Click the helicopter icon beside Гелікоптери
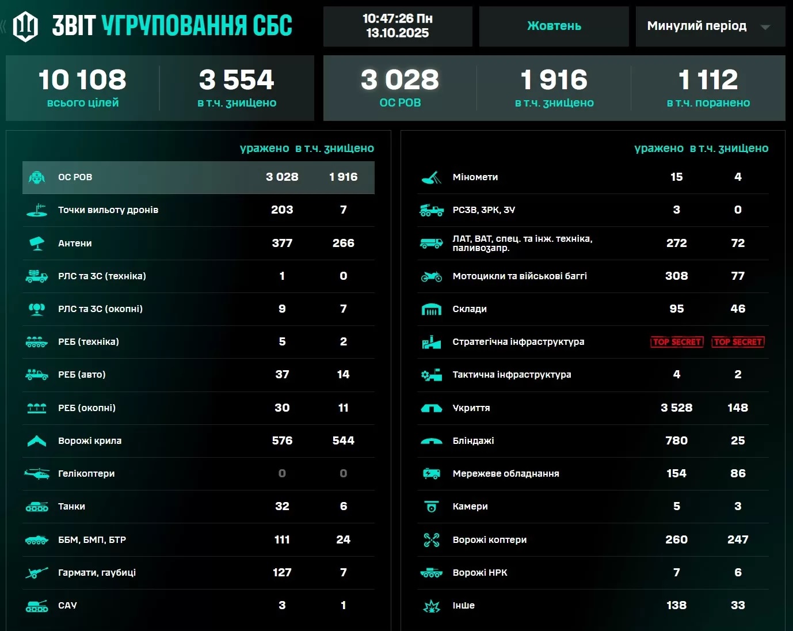 click(x=37, y=474)
